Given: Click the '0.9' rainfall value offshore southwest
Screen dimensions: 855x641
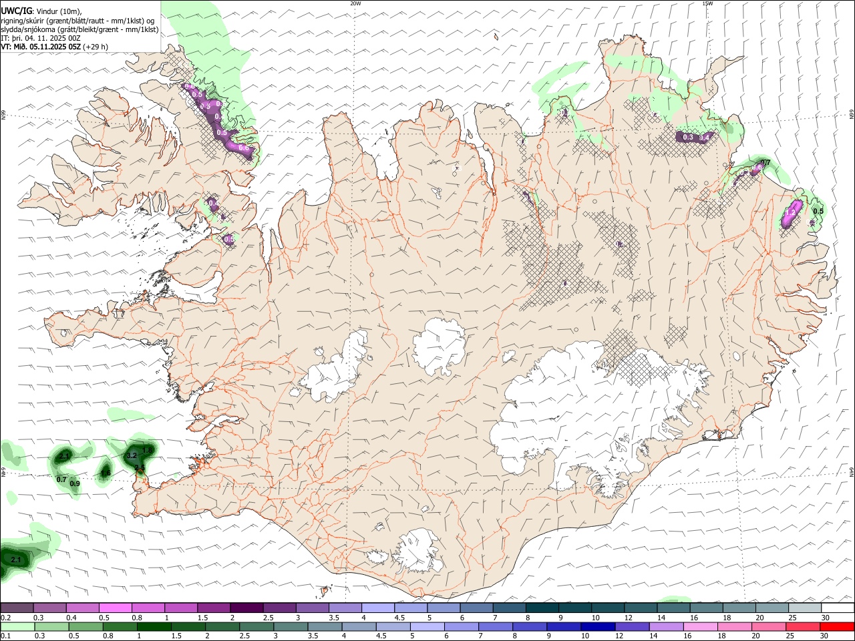Looking at the screenshot, I should point(75,483).
